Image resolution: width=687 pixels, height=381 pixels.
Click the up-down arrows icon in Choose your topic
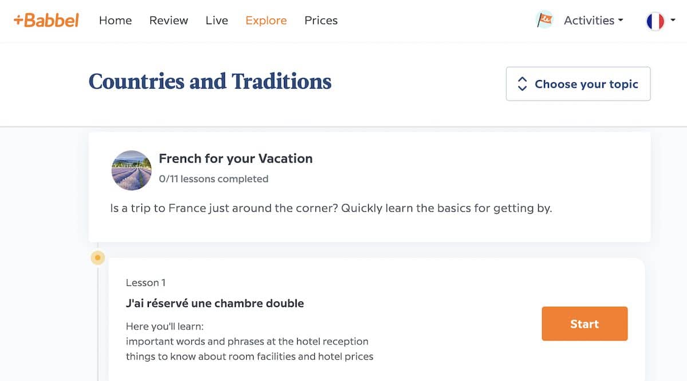pos(522,84)
